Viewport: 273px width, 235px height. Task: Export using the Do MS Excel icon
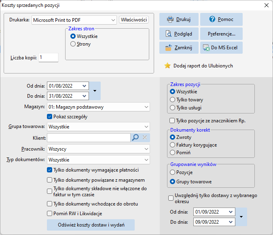tap(206, 48)
